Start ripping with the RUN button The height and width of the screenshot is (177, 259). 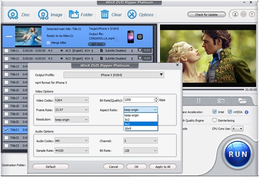pyautogui.click(x=238, y=154)
